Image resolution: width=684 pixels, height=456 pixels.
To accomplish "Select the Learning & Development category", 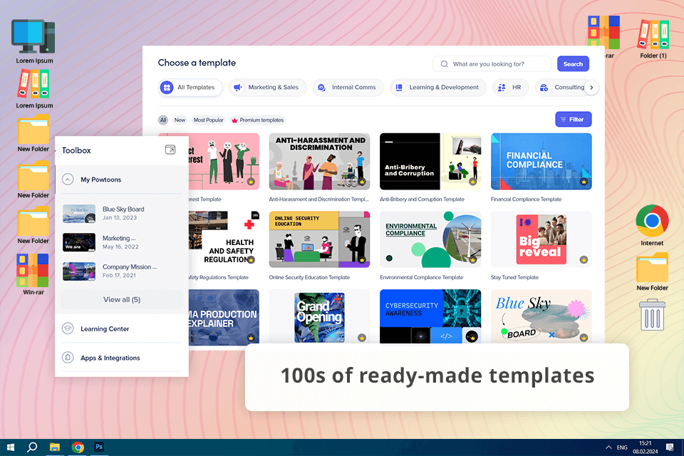I will pyautogui.click(x=438, y=87).
